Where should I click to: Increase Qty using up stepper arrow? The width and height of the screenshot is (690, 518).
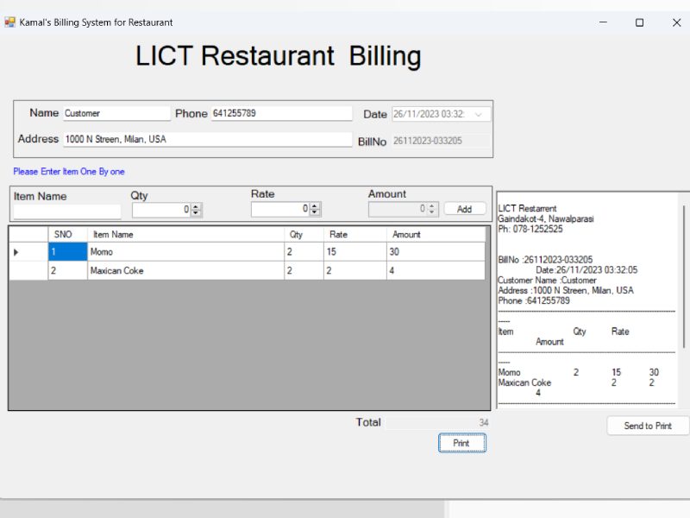197,205
